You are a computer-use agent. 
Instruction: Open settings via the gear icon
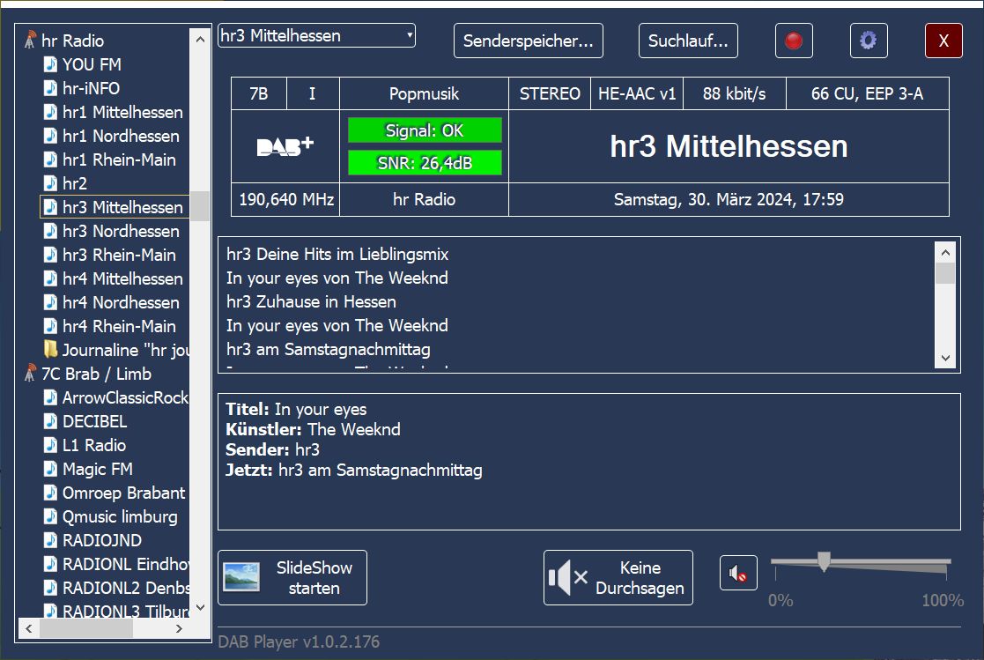(x=869, y=41)
